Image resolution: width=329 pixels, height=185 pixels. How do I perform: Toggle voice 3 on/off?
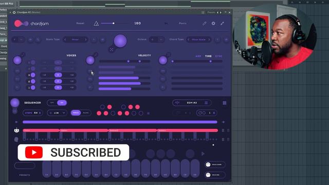[x=33, y=75]
